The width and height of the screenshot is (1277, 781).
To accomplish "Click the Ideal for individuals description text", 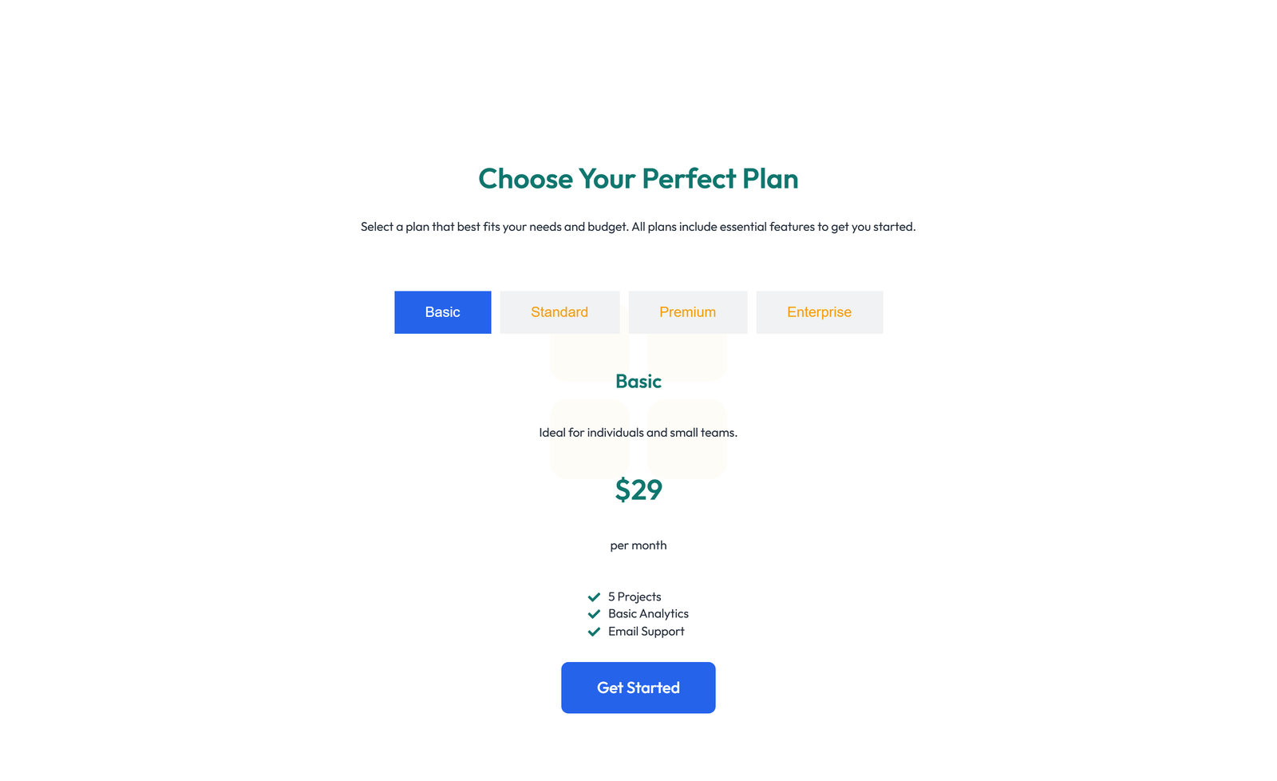I will coord(638,432).
